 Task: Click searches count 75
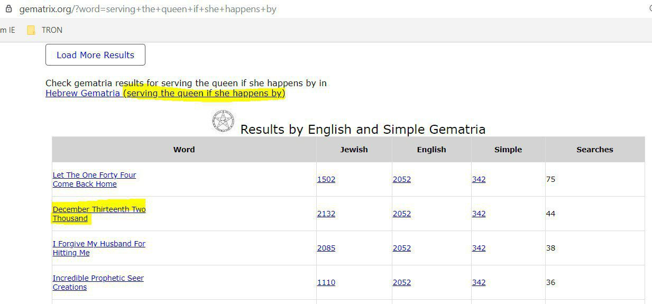[x=550, y=179]
